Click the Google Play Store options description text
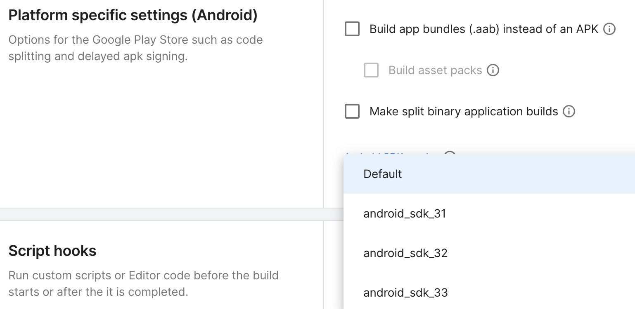This screenshot has height=309, width=635. tap(135, 48)
